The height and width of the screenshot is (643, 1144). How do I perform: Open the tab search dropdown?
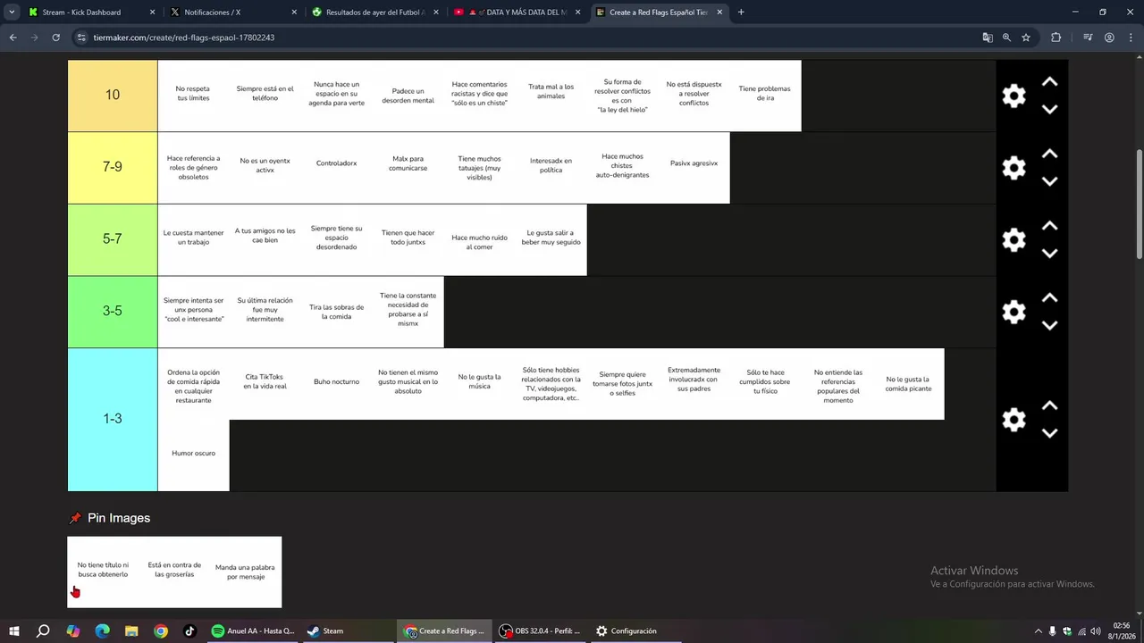click(x=12, y=13)
